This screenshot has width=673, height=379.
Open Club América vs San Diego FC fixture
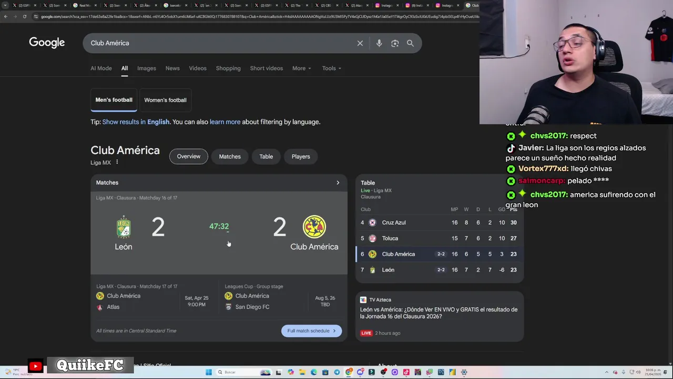tap(281, 301)
